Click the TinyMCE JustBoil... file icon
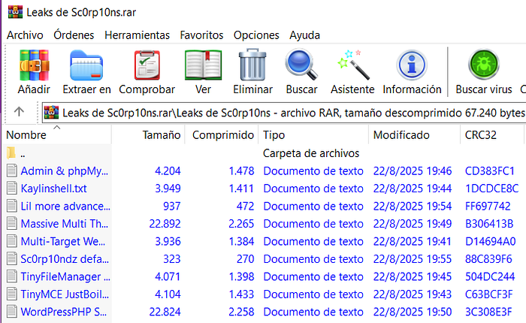 12,294
